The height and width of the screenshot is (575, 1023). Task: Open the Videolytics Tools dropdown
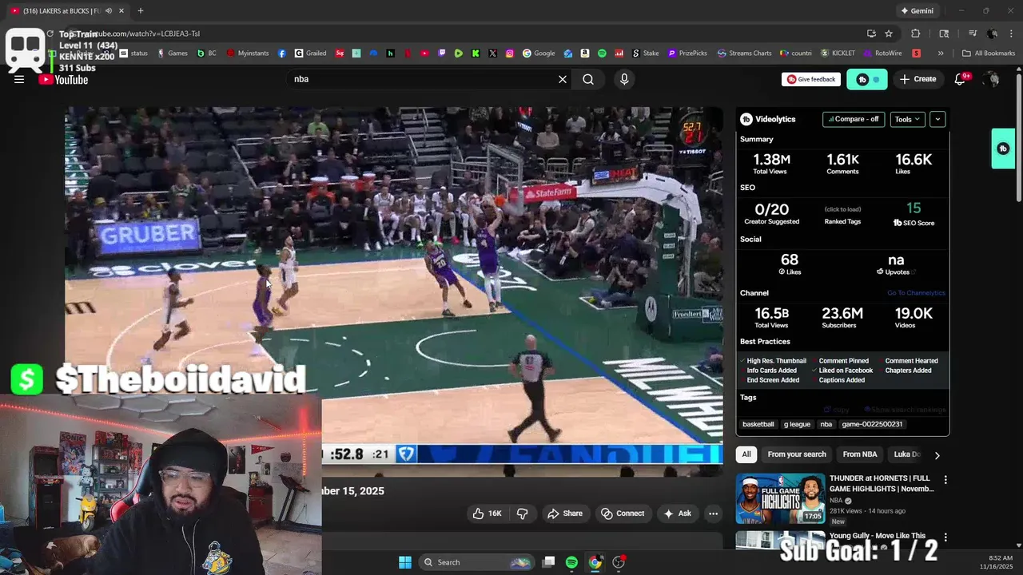[x=907, y=119]
